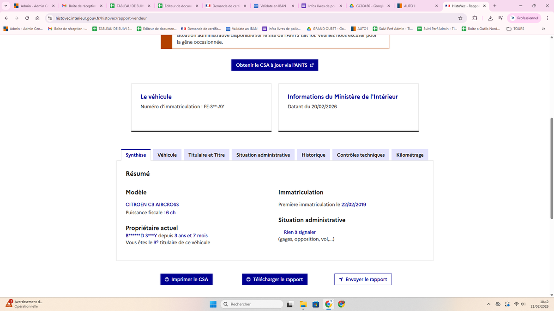Screen dimensions: 554x311
Task: Click the Envoyer le rapport button
Action: 363,279
